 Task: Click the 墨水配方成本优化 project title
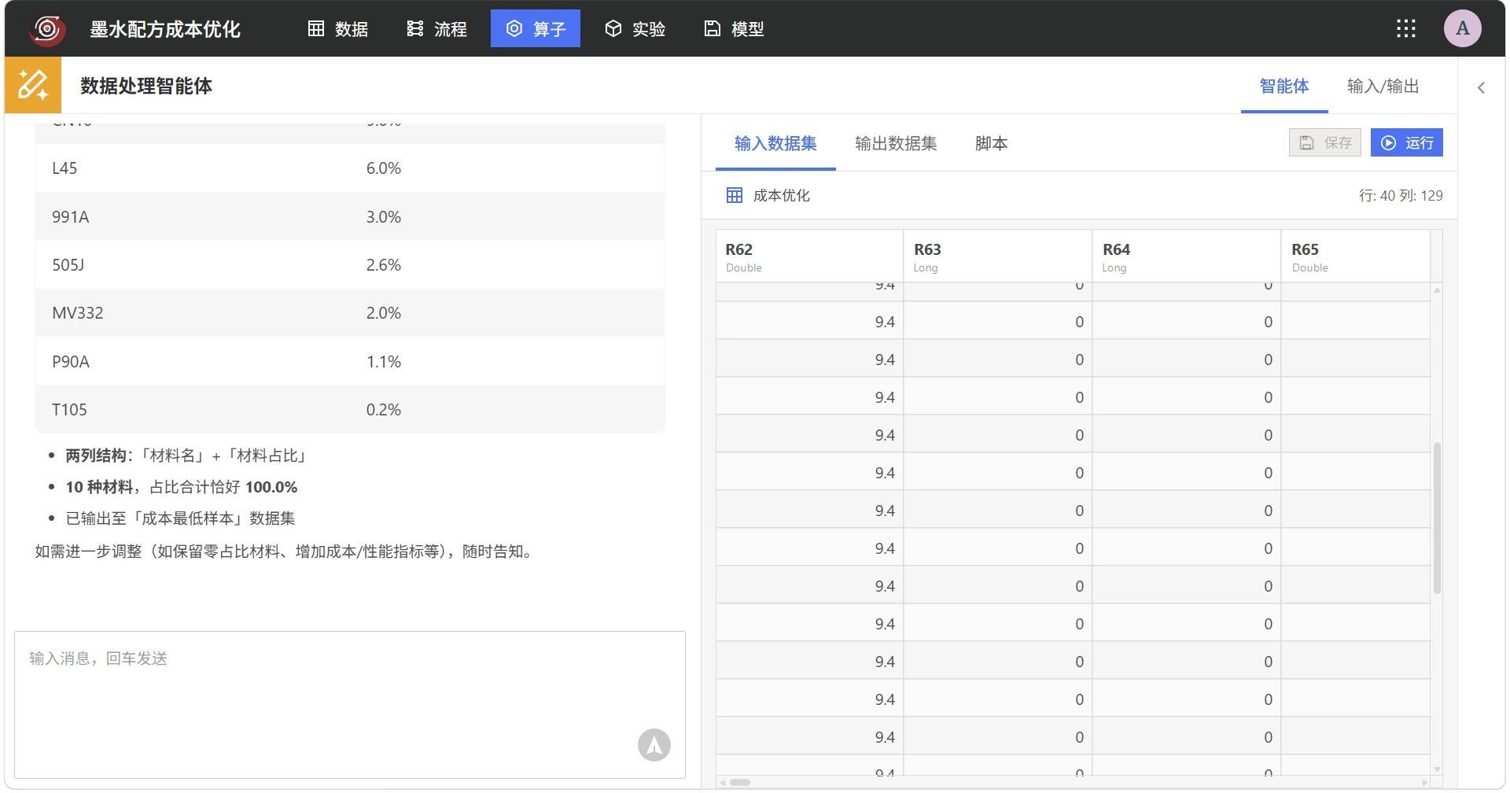[x=165, y=29]
